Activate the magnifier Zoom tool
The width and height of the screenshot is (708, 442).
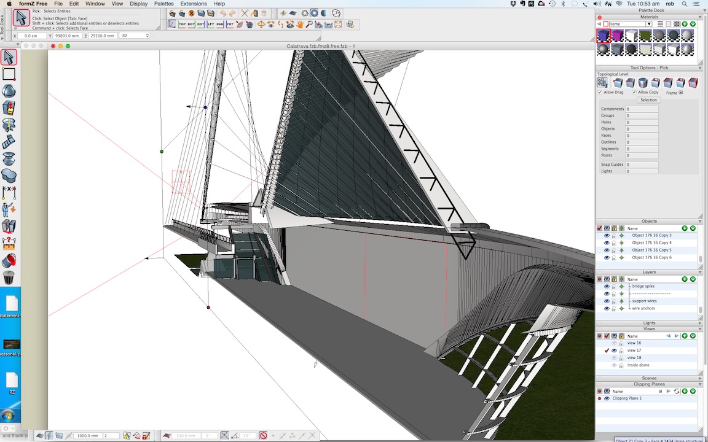[309, 25]
